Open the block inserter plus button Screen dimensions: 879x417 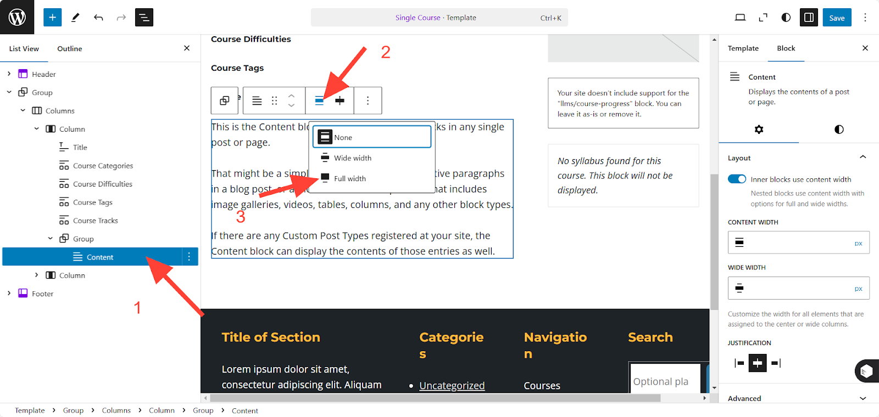tap(52, 18)
